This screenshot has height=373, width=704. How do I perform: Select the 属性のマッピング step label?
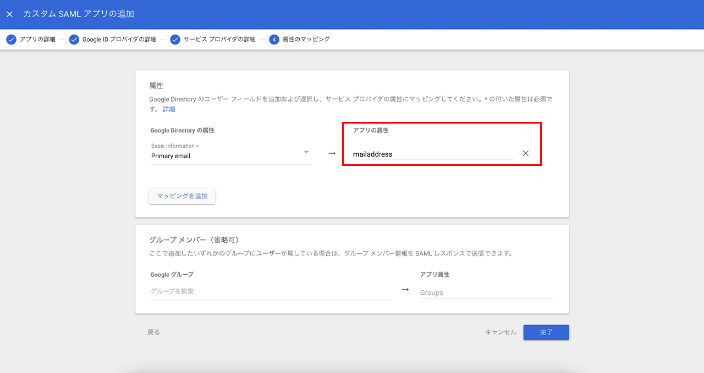[306, 40]
